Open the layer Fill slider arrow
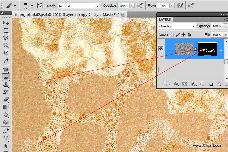228x152 pixels. [225, 34]
